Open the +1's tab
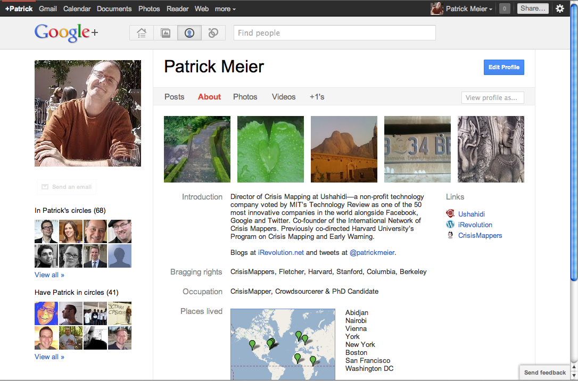Screen dimensions: 578x381 click(x=317, y=97)
